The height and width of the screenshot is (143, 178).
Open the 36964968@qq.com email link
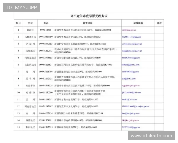pos(130,72)
